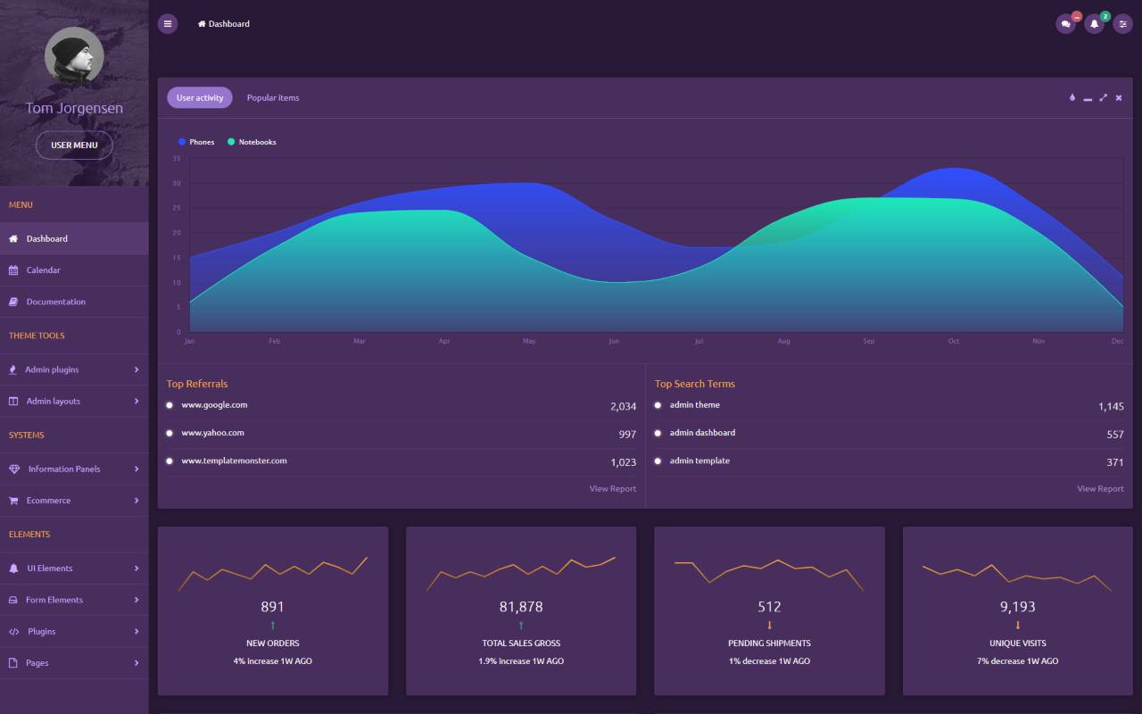Select the www.templatemonster.com radio bullet
The image size is (1142, 714).
170,461
